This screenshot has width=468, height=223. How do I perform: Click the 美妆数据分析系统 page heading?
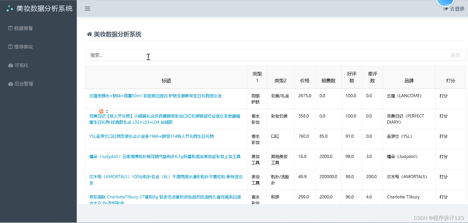point(118,34)
